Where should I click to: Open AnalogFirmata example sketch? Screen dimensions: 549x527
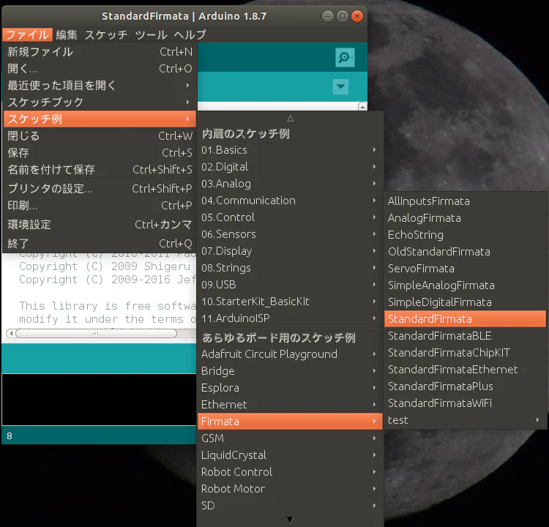tap(465, 218)
